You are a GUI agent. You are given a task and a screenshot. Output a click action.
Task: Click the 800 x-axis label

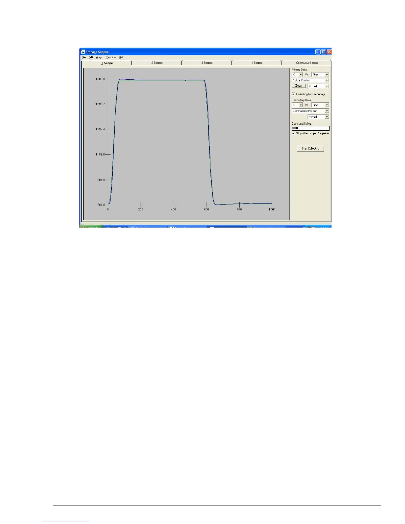[239, 209]
